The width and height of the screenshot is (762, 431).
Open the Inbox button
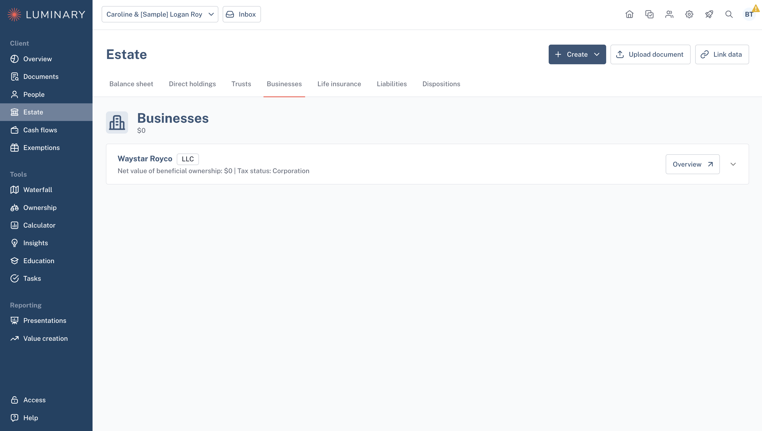(x=242, y=14)
